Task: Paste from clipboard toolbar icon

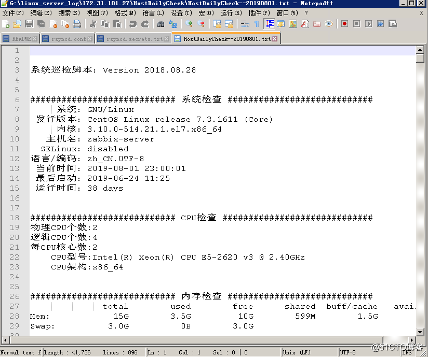Action: [117, 24]
